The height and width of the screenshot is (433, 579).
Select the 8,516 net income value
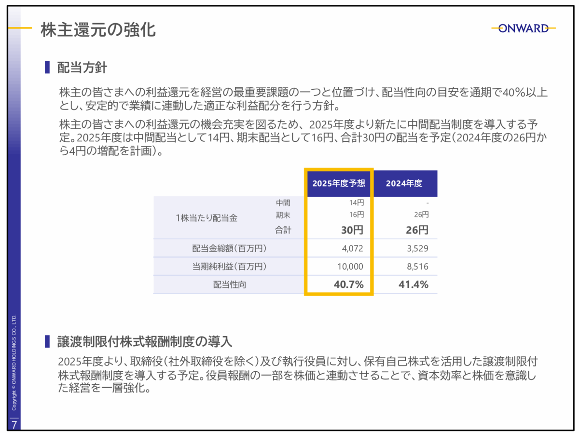point(418,266)
